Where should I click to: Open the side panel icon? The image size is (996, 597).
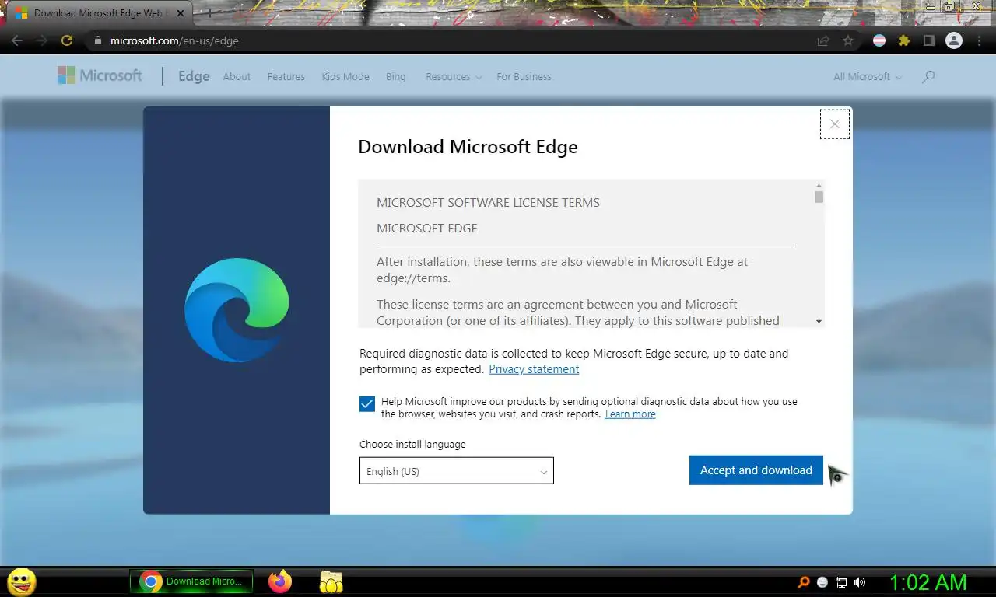[928, 40]
